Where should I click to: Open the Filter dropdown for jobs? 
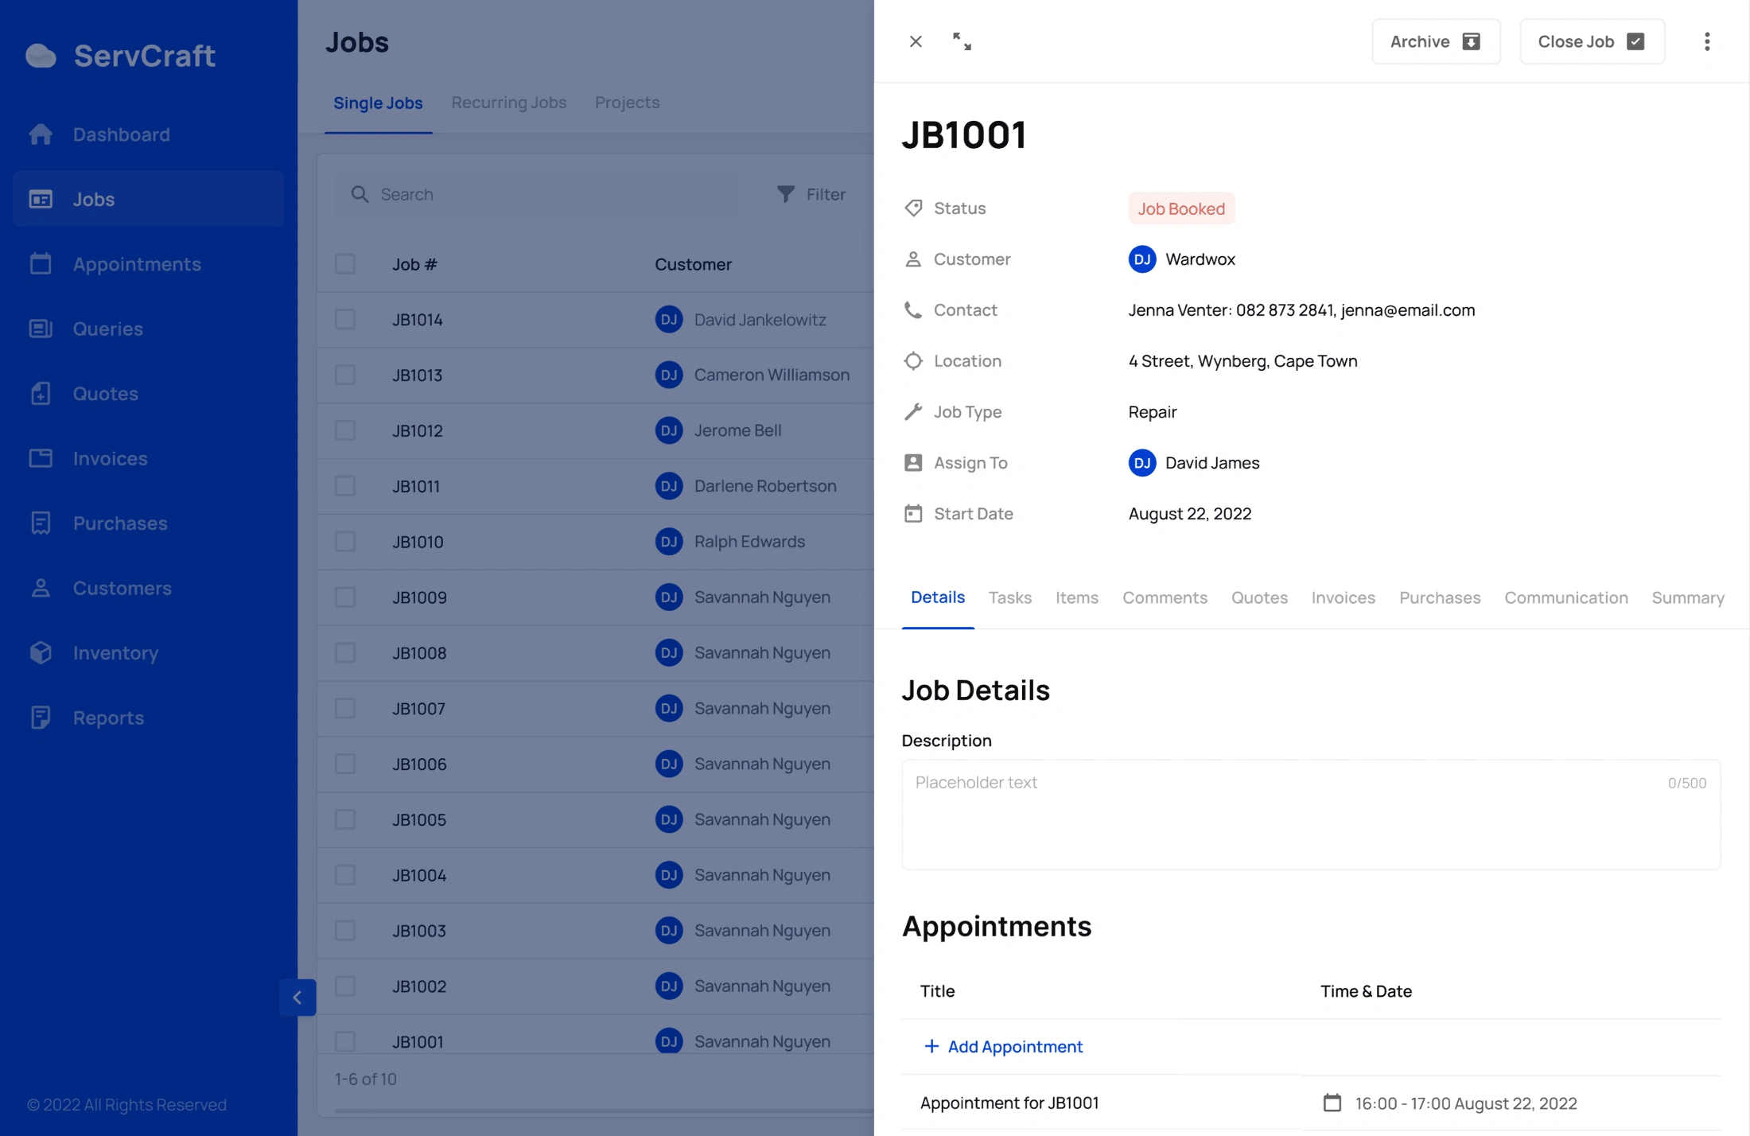point(811,194)
